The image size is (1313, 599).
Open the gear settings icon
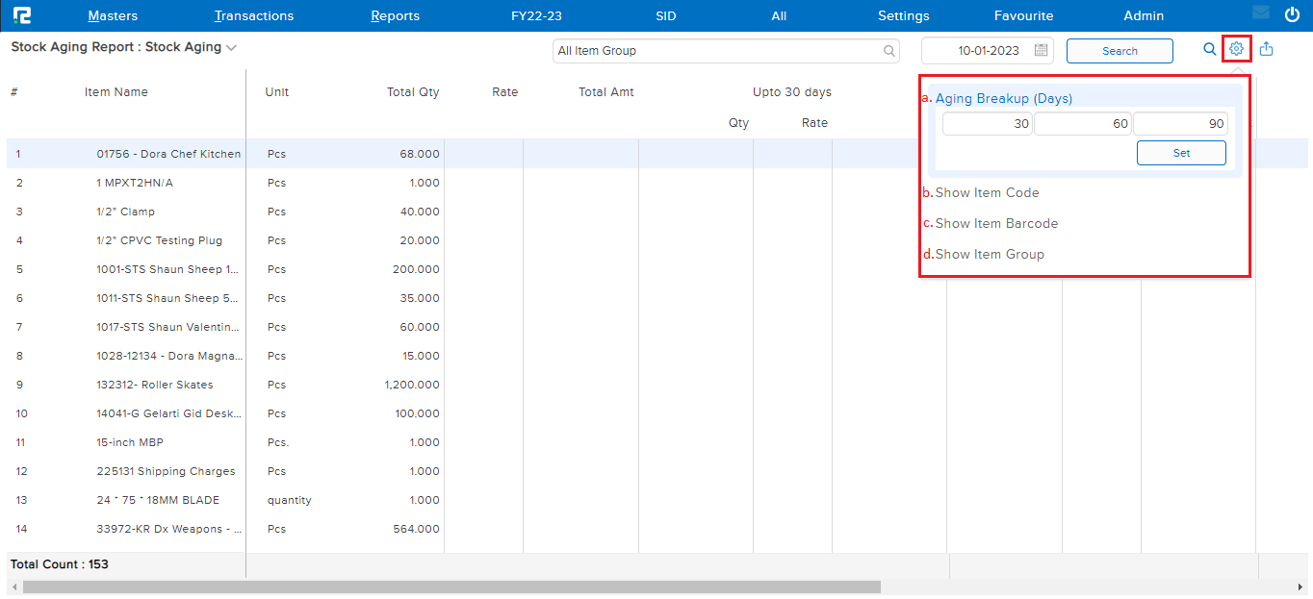point(1237,50)
